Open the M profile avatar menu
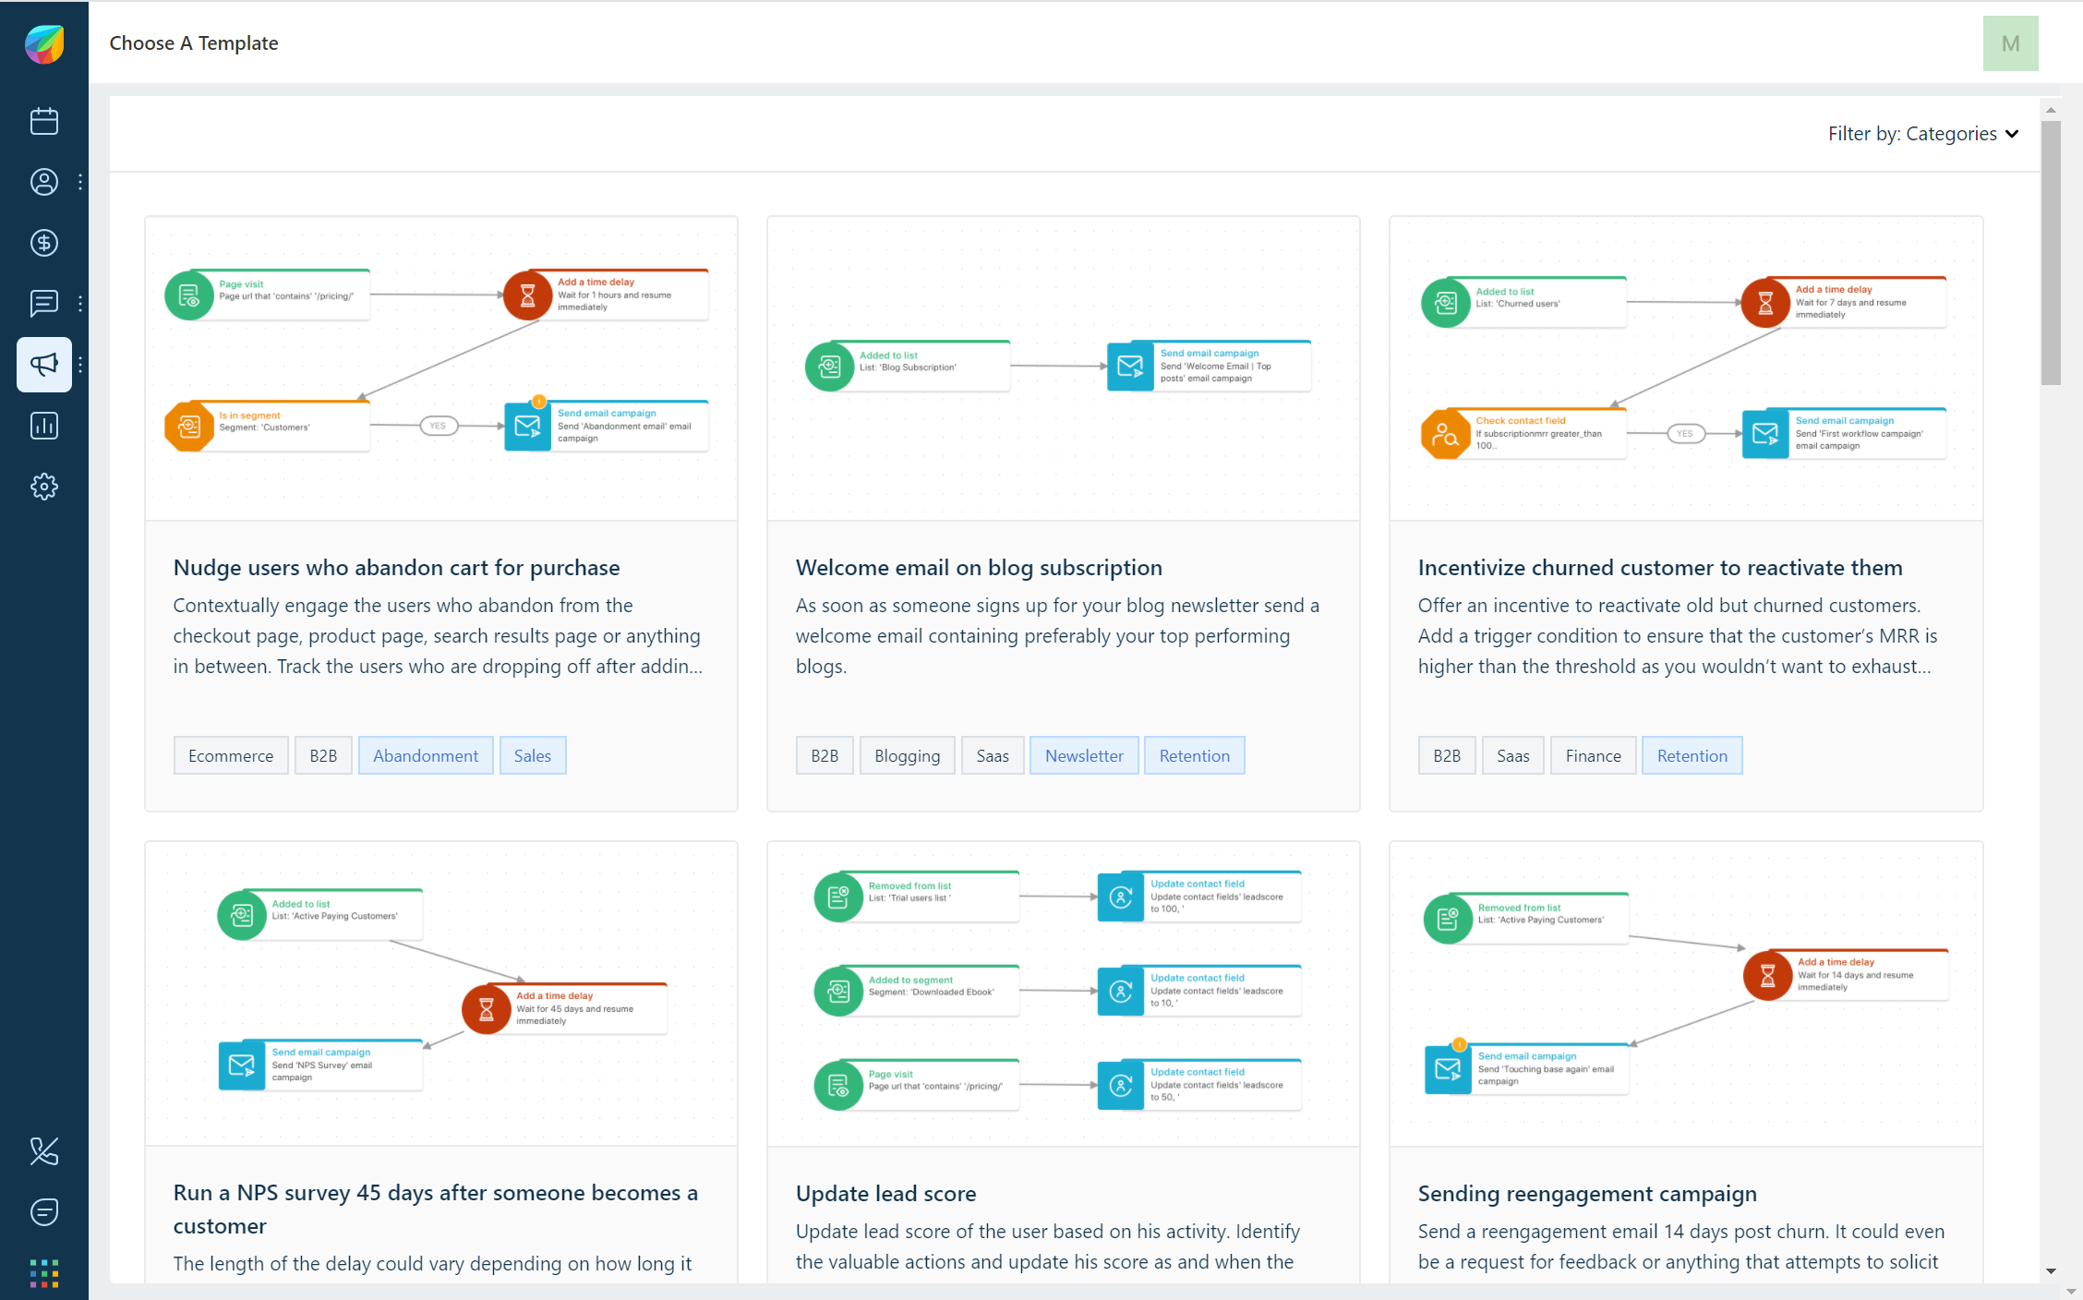2083x1300 pixels. click(2011, 42)
